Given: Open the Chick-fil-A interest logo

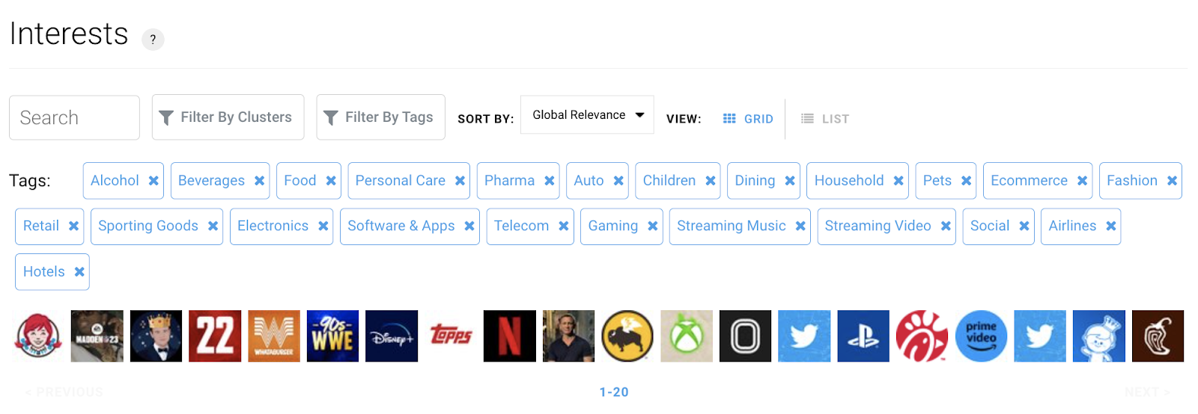Looking at the screenshot, I should click(922, 336).
